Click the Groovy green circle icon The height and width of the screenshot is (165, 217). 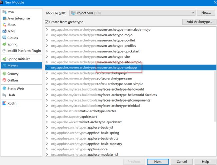[4, 73]
